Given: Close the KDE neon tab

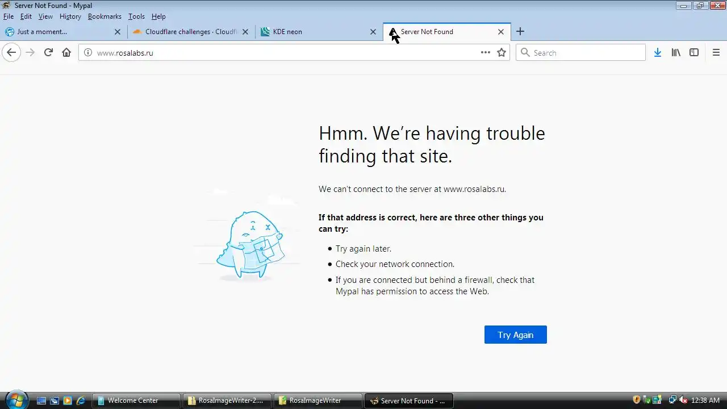Looking at the screenshot, I should pos(373,32).
